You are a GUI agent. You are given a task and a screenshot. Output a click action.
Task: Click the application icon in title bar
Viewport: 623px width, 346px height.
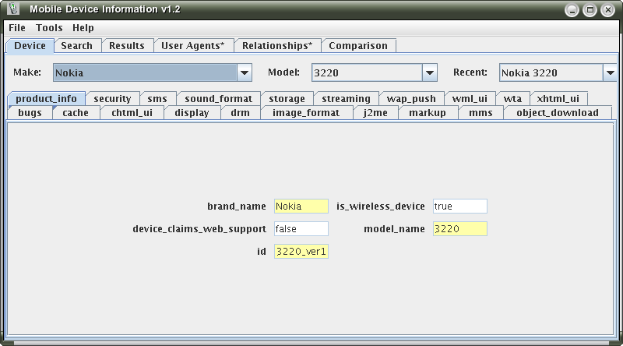[12, 10]
